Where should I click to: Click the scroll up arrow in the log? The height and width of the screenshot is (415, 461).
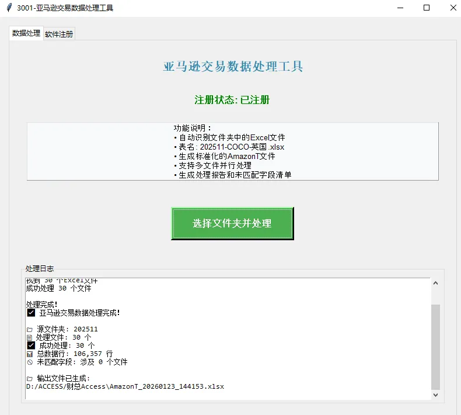435,283
